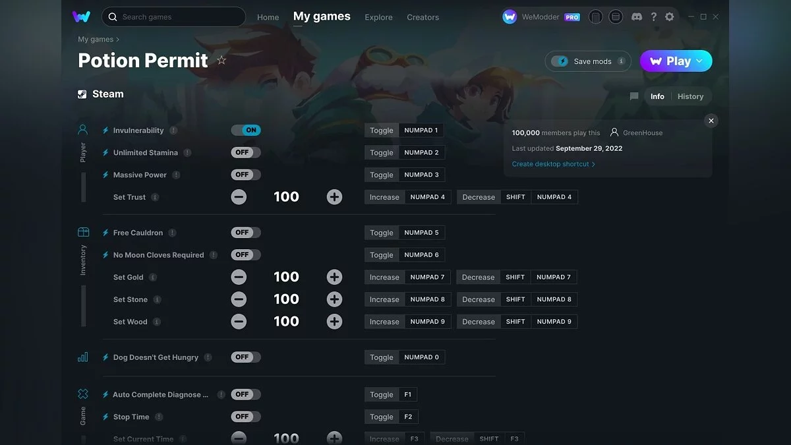Click the Set Gold value 100

coord(286,277)
